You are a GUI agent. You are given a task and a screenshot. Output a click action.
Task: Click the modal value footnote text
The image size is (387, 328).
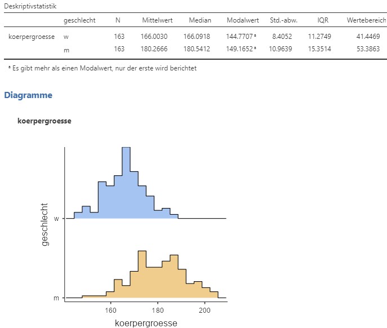point(103,68)
